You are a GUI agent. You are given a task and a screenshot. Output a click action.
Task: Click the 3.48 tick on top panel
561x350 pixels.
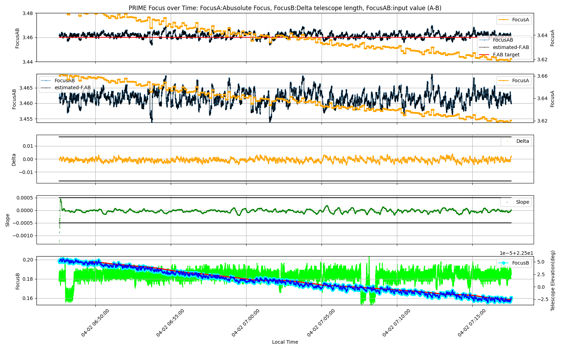pos(27,13)
